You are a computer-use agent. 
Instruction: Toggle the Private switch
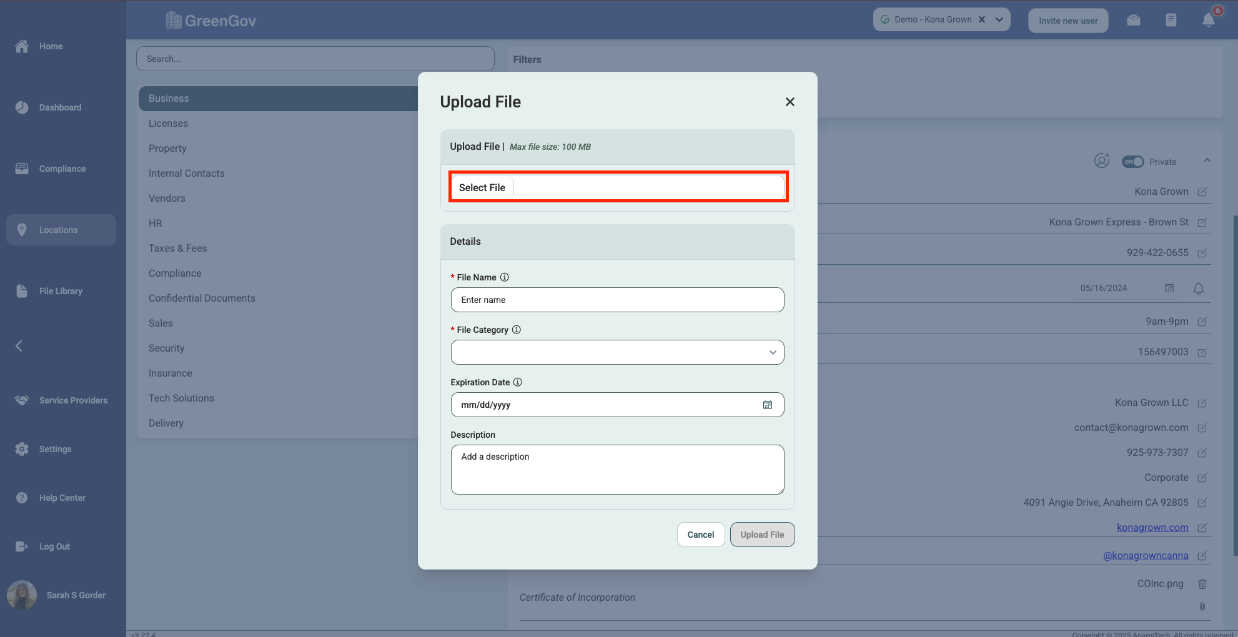[1132, 162]
